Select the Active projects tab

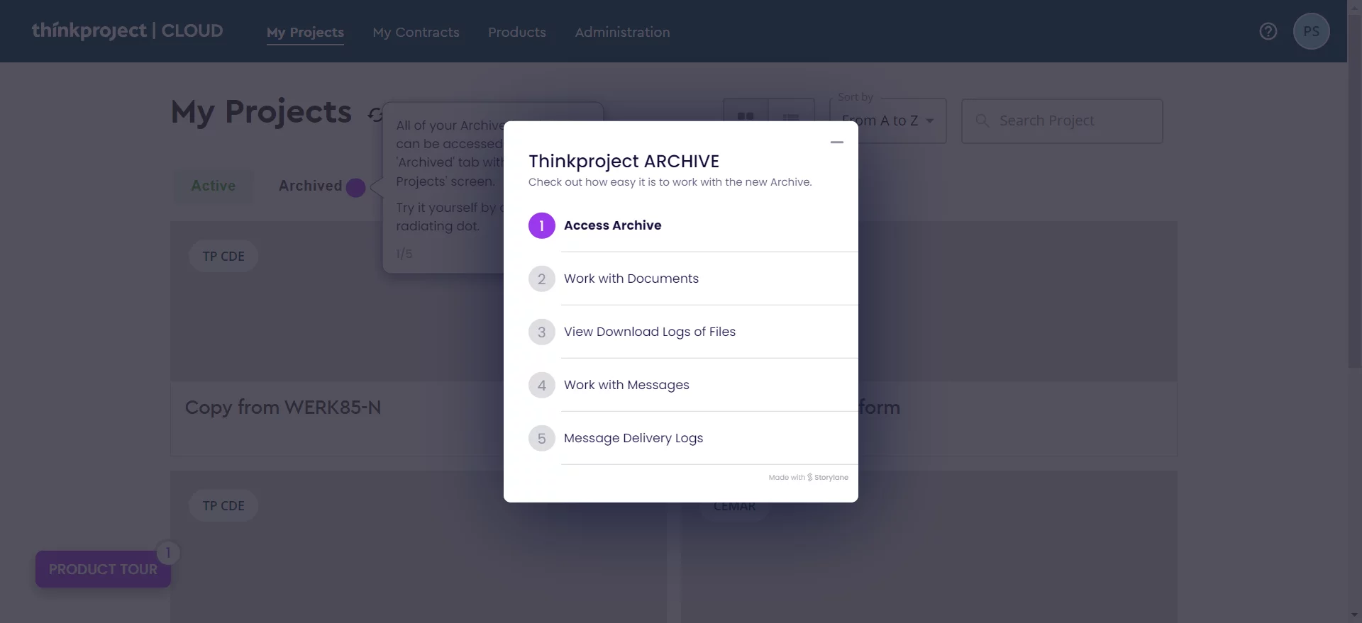(x=213, y=186)
